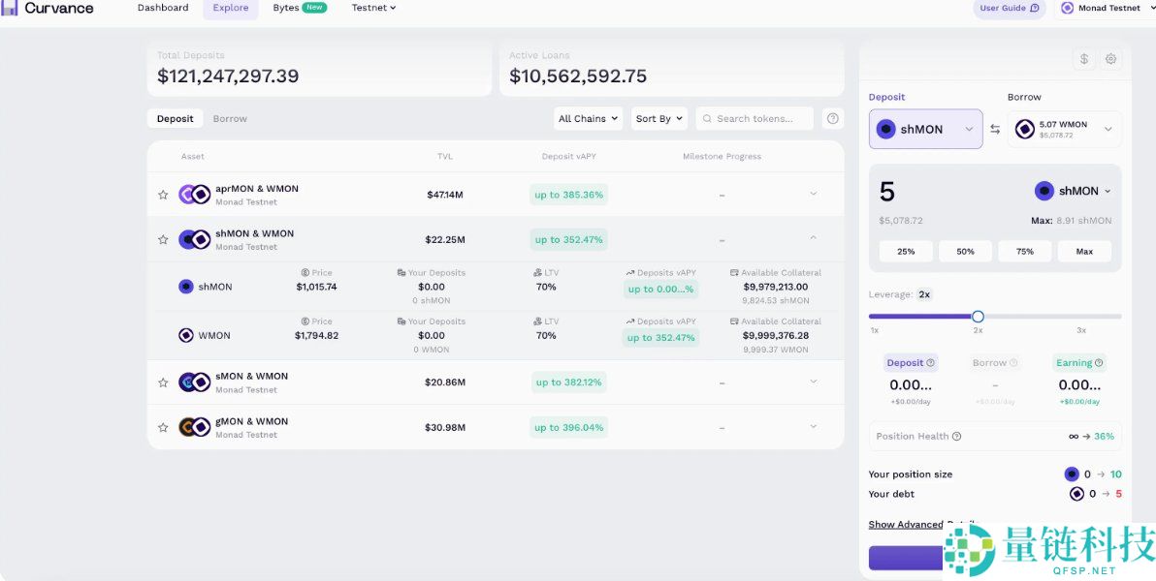Click the Position Health info icon
The width and height of the screenshot is (1156, 581).
click(956, 437)
